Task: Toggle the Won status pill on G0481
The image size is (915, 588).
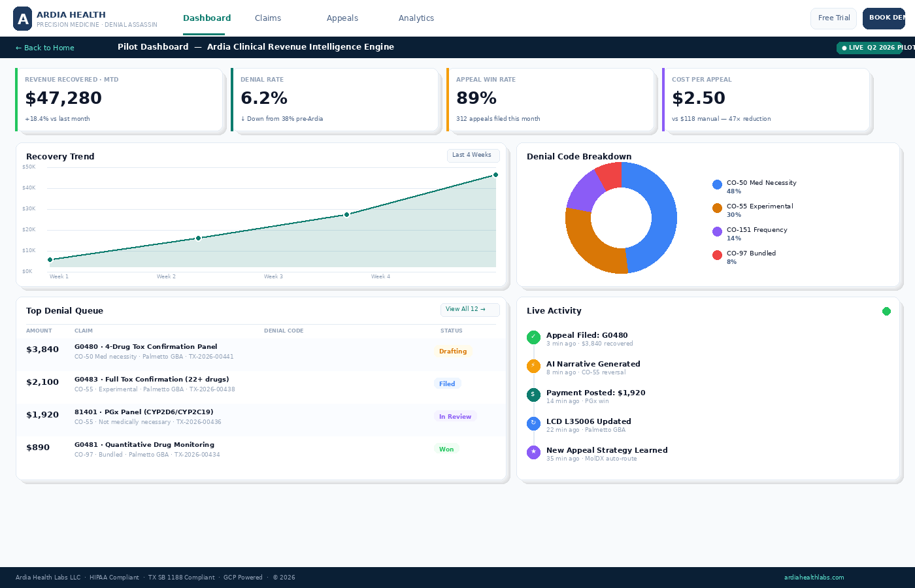Action: [446, 449]
